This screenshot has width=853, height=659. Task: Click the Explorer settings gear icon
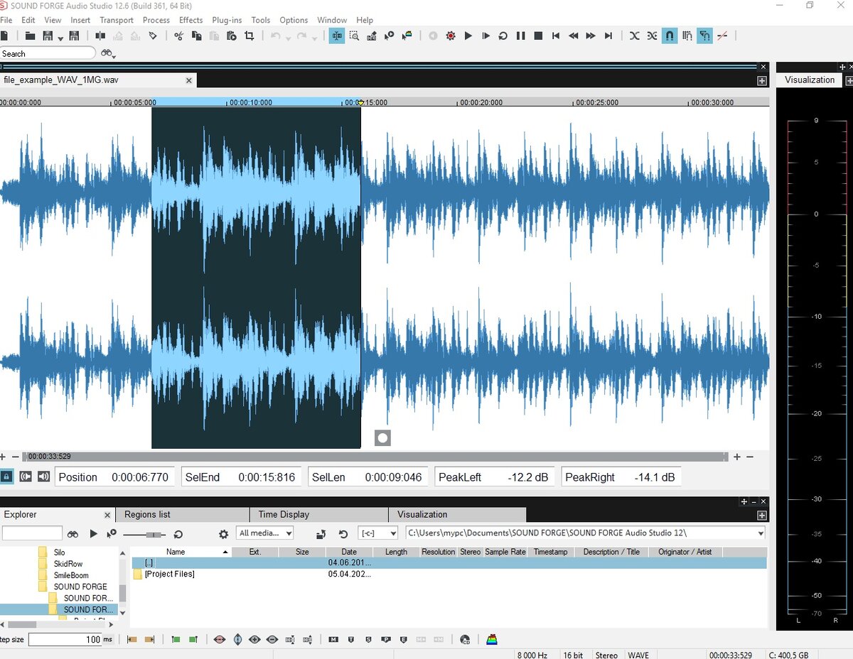[x=223, y=534]
